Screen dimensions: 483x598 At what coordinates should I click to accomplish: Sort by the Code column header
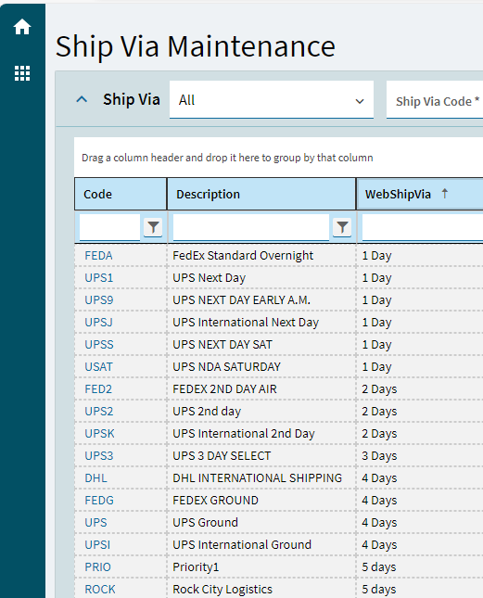pos(121,194)
